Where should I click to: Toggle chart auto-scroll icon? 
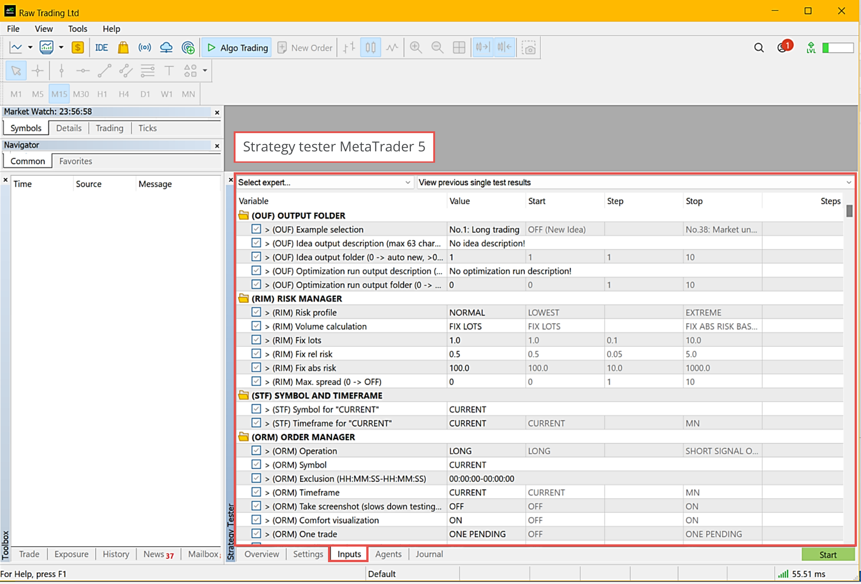pos(482,47)
